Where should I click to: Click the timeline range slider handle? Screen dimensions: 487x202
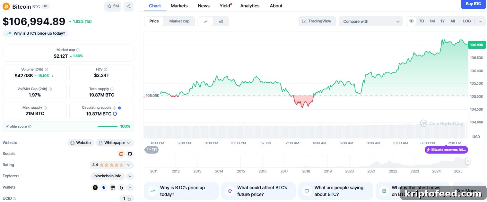pyautogui.click(x=467, y=161)
